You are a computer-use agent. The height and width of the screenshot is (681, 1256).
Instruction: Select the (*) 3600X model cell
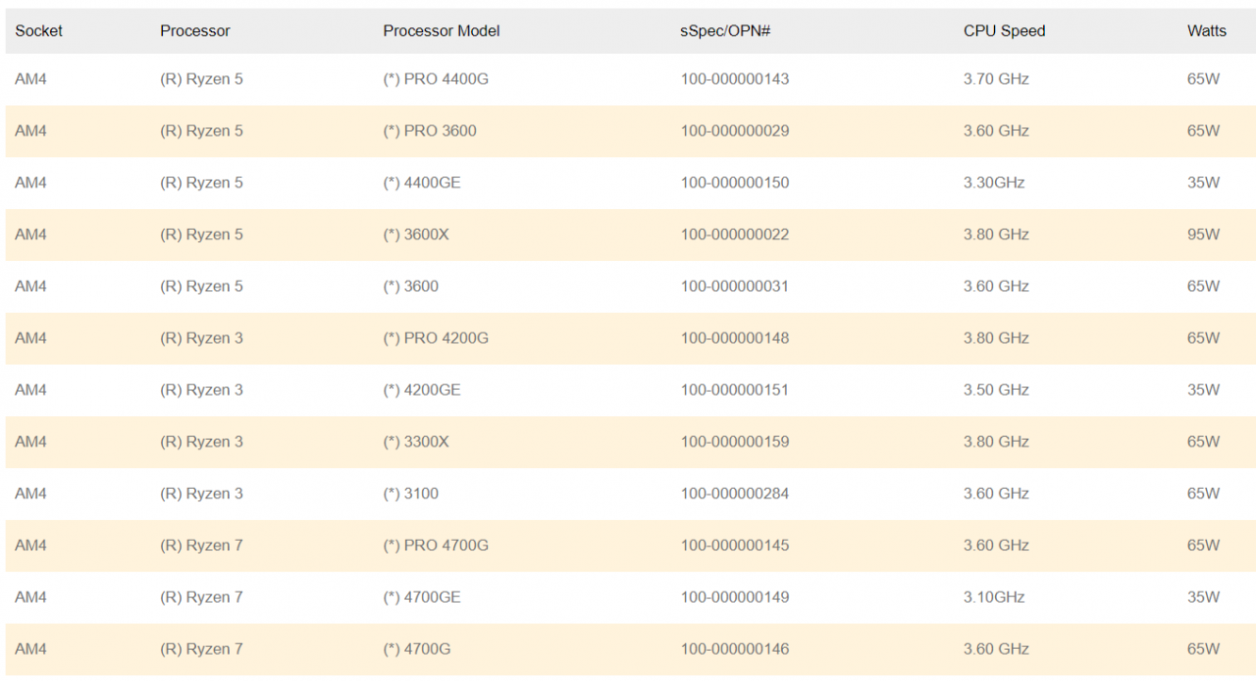click(x=416, y=236)
